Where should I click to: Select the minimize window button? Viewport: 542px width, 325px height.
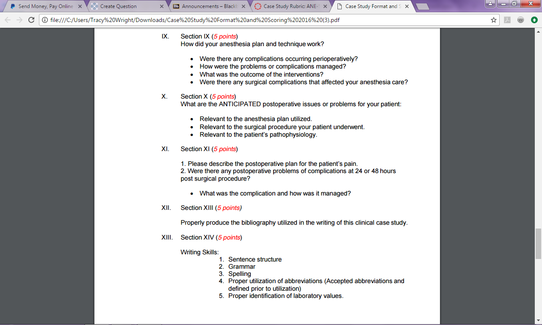(x=503, y=4)
